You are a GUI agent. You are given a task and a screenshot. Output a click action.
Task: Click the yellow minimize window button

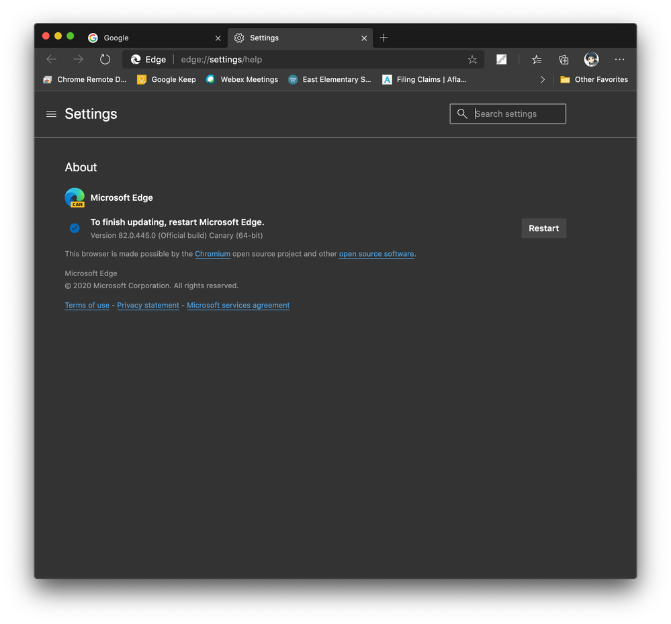pos(58,36)
